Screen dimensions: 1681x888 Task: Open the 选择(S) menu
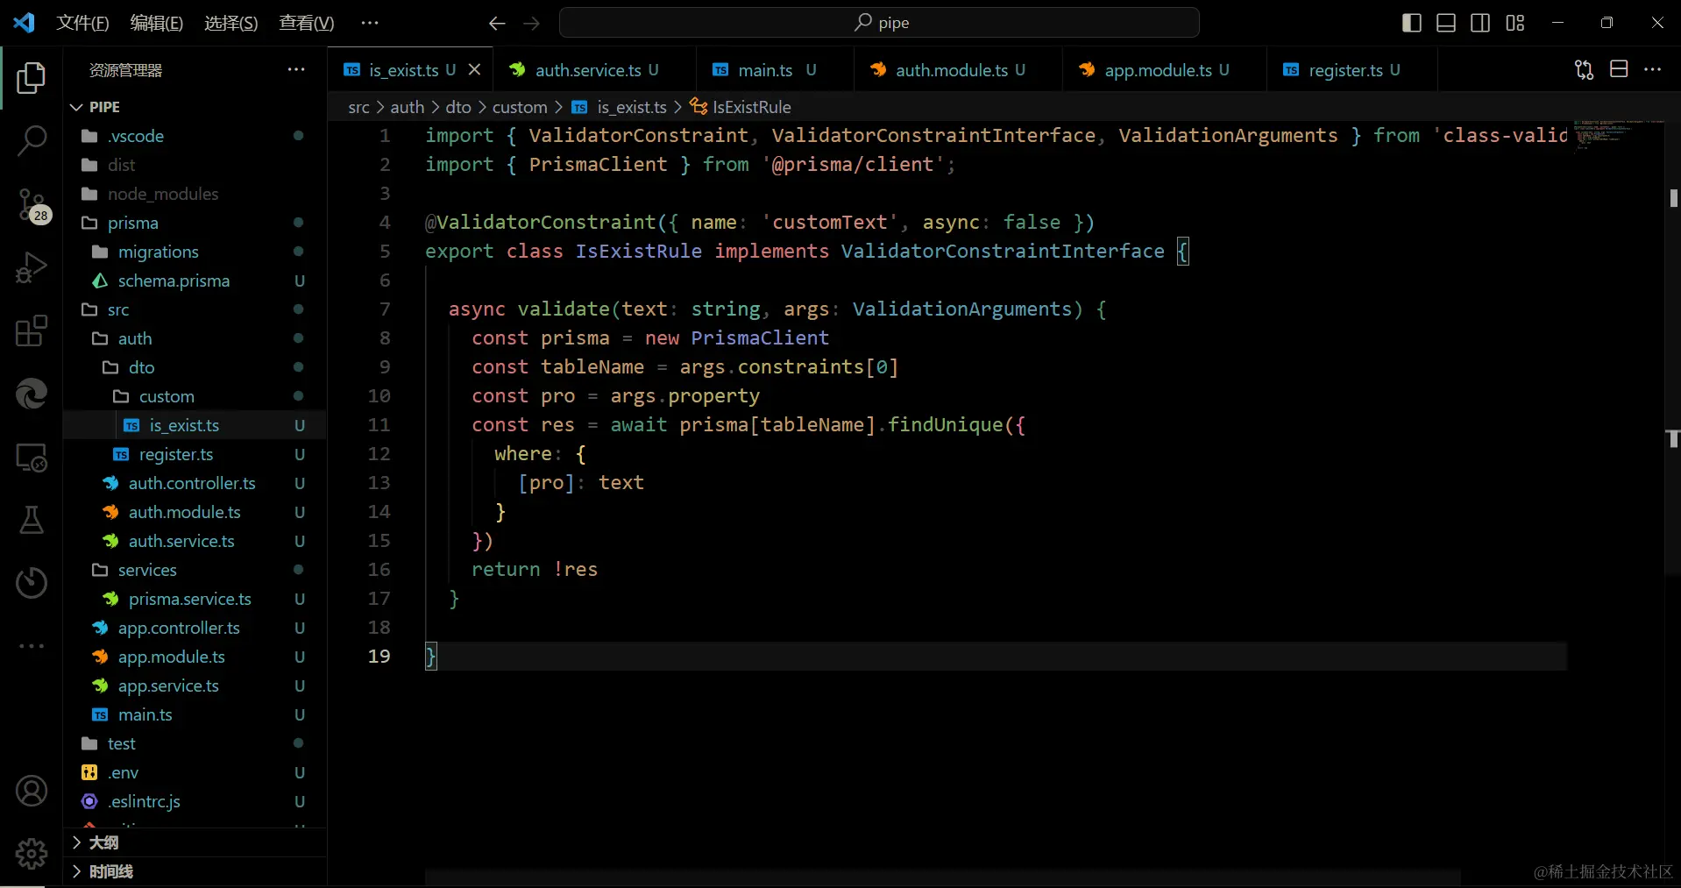tap(231, 23)
